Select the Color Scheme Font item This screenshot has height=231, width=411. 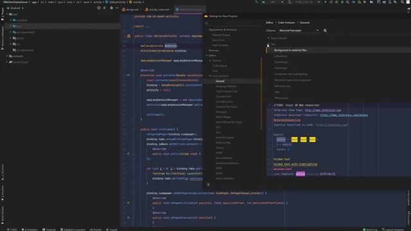pos(227,91)
